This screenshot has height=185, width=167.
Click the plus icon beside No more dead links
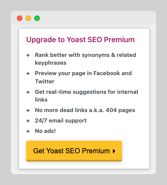[28, 110]
